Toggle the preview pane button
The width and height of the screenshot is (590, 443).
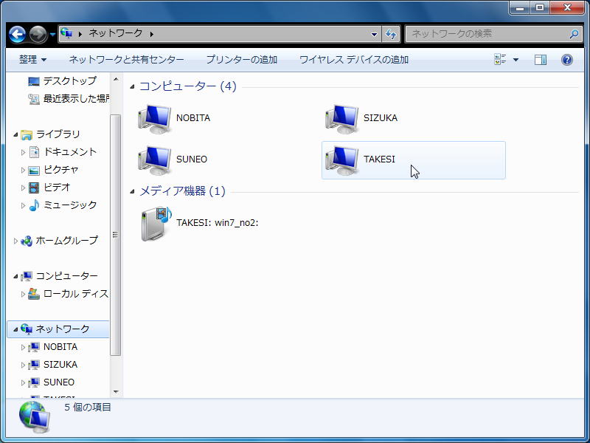(x=541, y=60)
